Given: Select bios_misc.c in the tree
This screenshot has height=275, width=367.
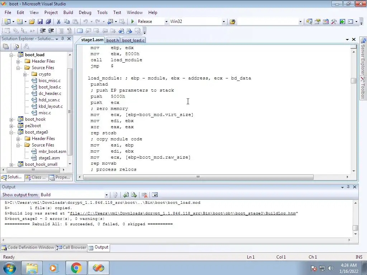Looking at the screenshot, I should (x=49, y=81).
